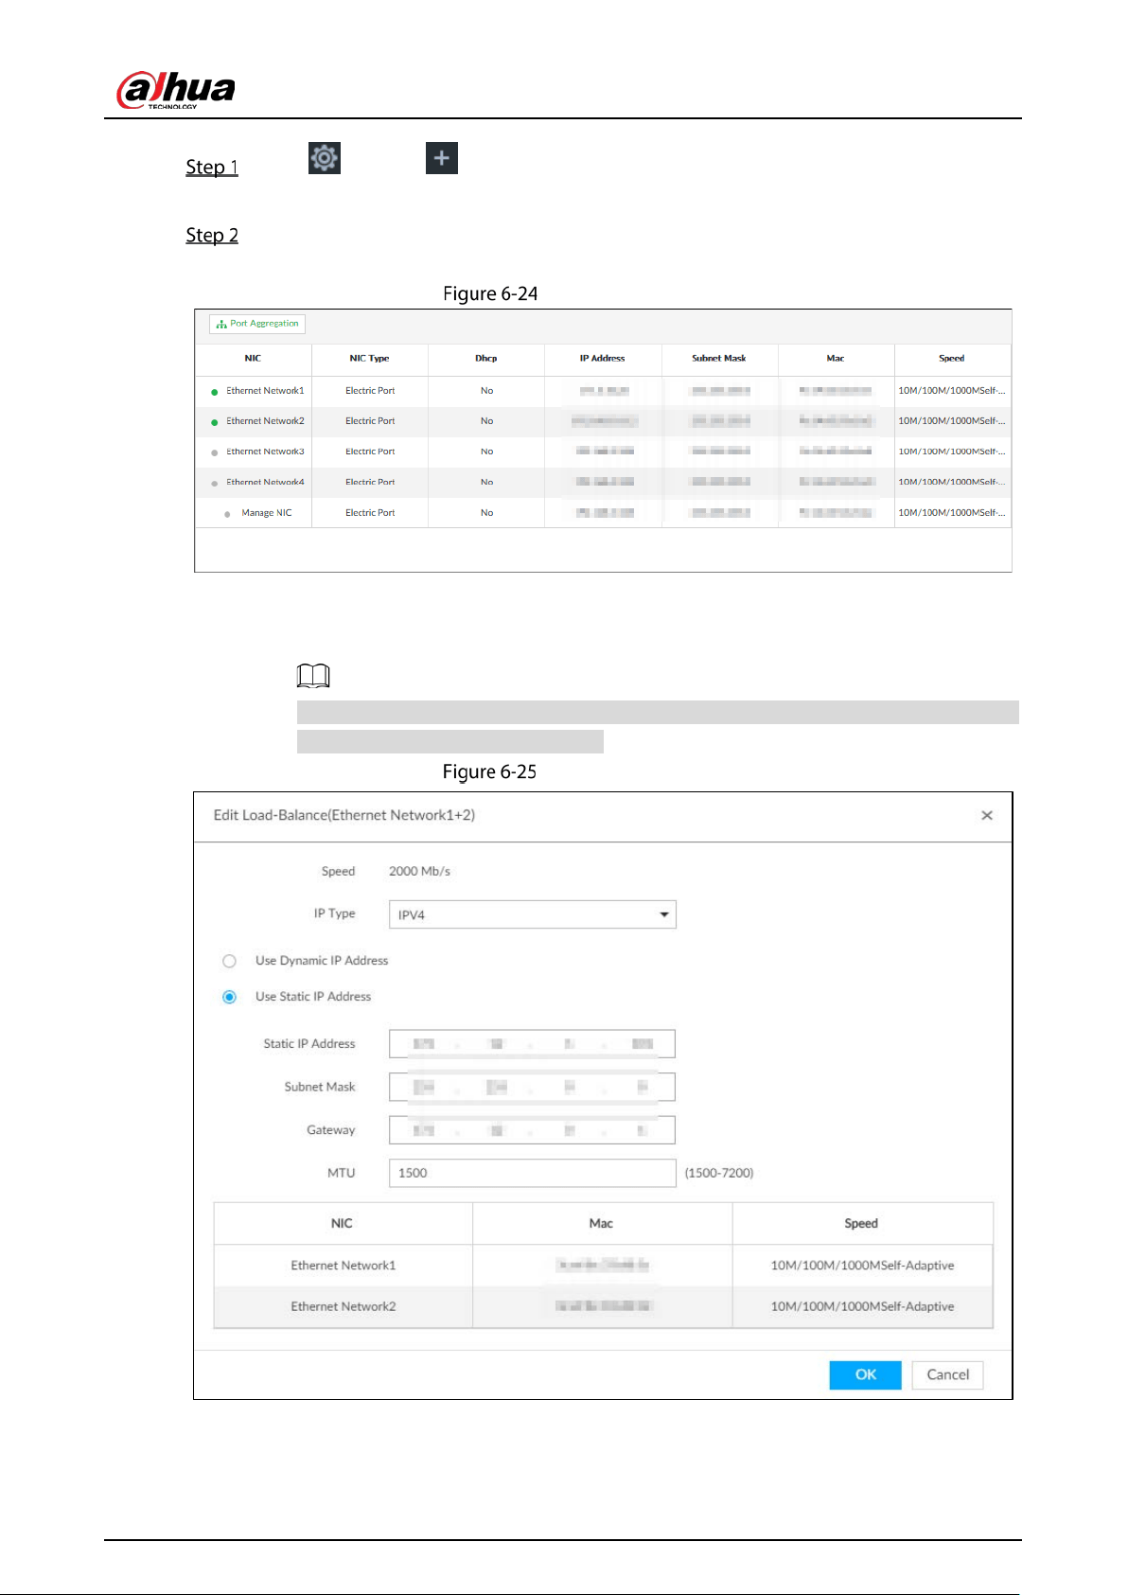
Task: Select the Ethernet Network3 table row
Action: tap(603, 452)
